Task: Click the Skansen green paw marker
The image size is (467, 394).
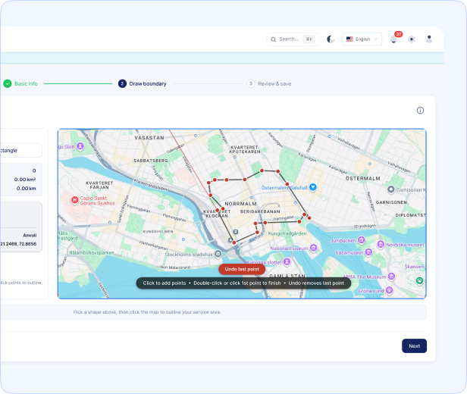Action: click(x=420, y=280)
